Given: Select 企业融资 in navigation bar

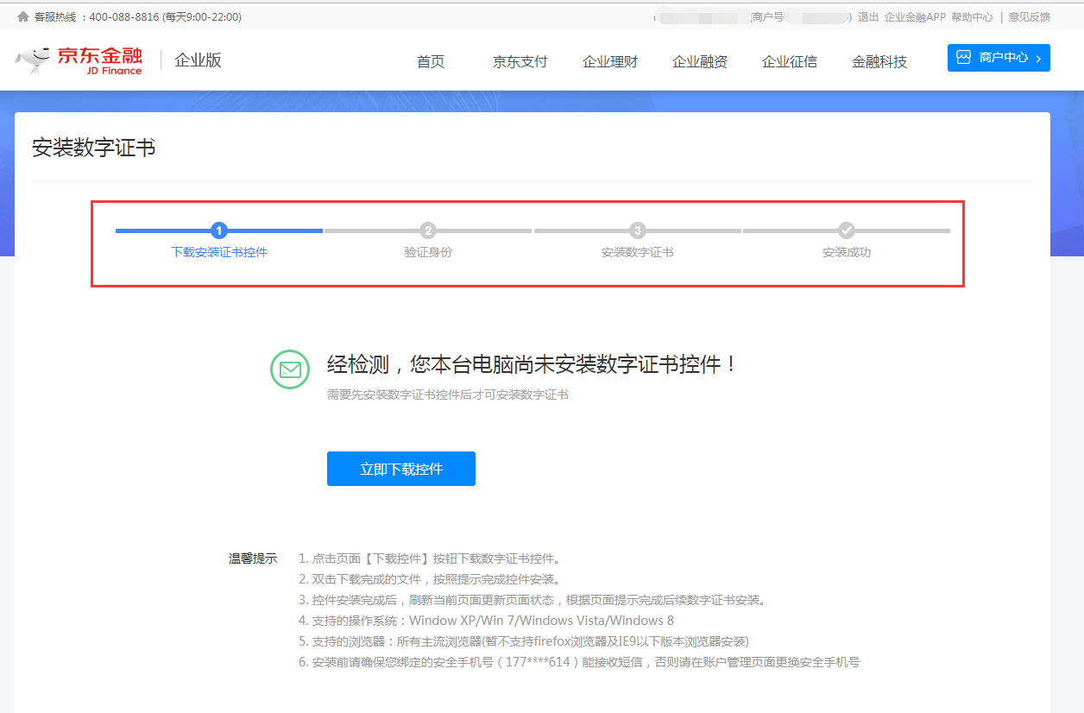Looking at the screenshot, I should 700,61.
